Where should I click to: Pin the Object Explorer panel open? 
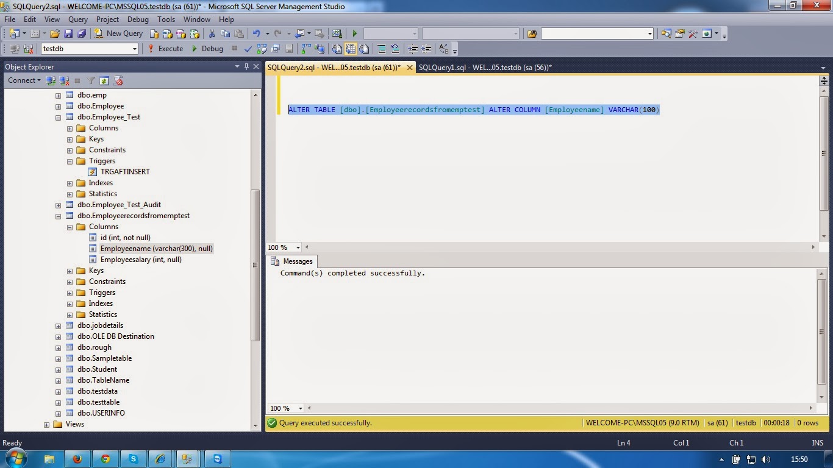(248, 66)
